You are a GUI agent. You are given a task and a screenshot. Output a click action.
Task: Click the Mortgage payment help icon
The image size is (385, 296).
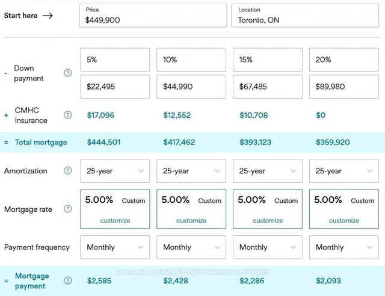coord(68,280)
